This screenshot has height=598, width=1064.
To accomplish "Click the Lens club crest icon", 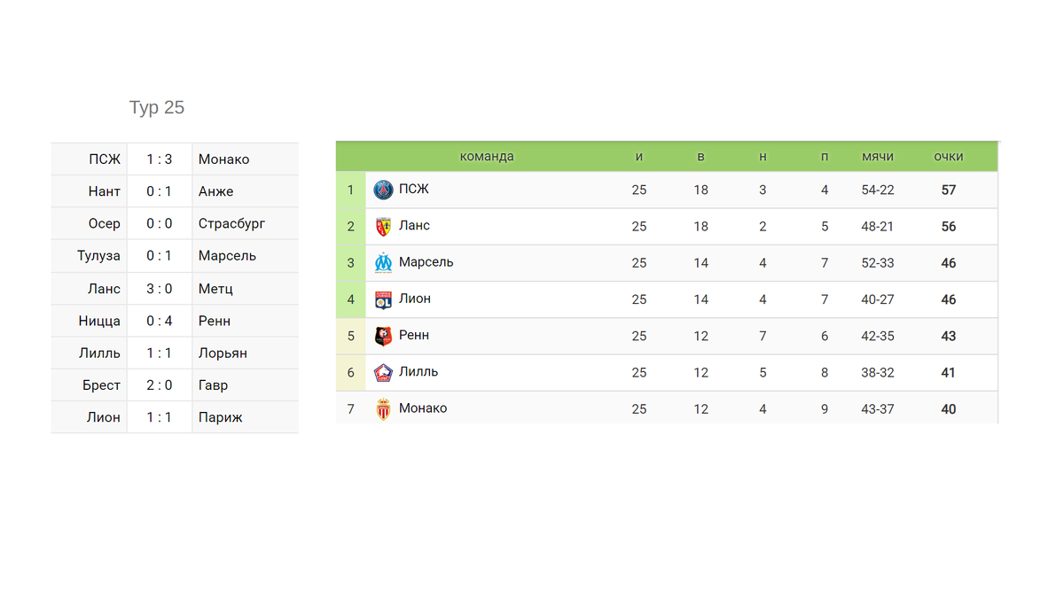I will tap(383, 227).
